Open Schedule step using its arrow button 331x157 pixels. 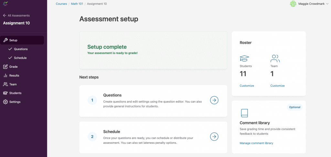coord(214,137)
